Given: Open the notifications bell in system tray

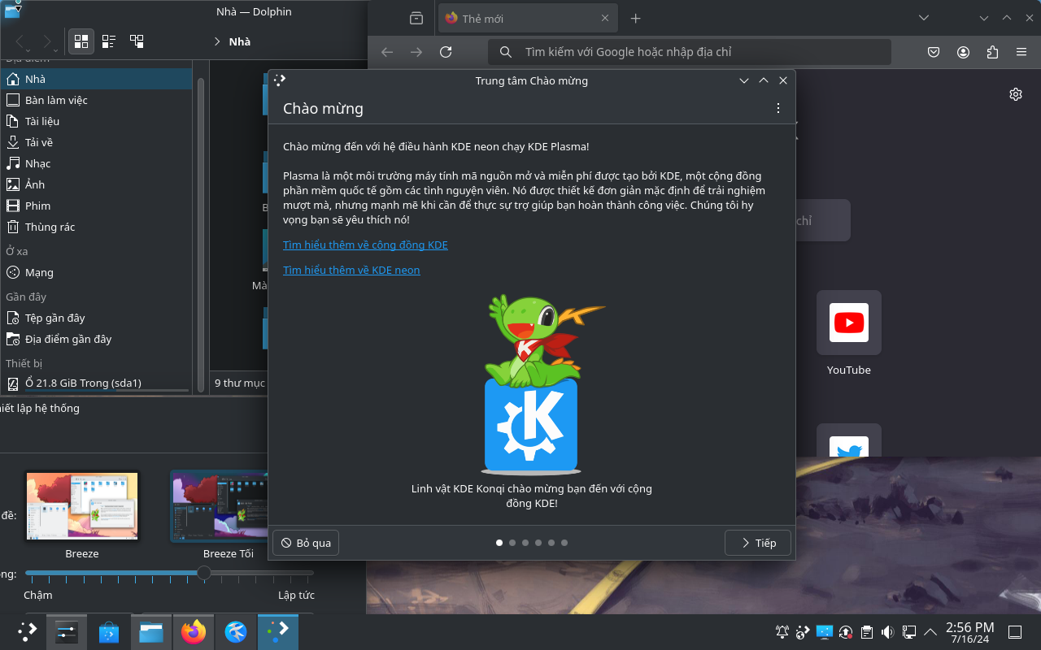Looking at the screenshot, I should tap(782, 631).
